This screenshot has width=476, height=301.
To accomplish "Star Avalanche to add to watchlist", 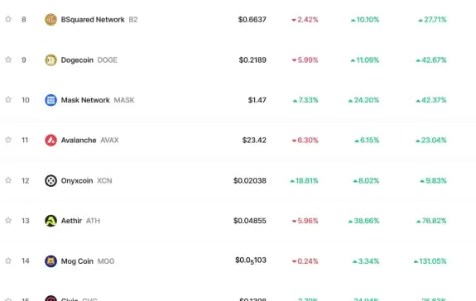I will coord(8,140).
